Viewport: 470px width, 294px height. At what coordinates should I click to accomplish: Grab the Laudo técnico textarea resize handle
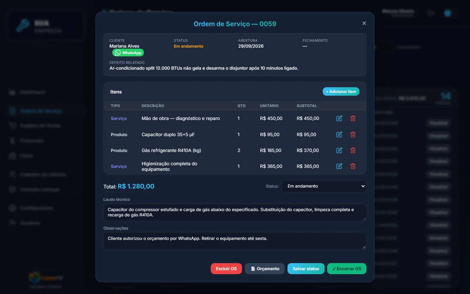tap(364, 219)
